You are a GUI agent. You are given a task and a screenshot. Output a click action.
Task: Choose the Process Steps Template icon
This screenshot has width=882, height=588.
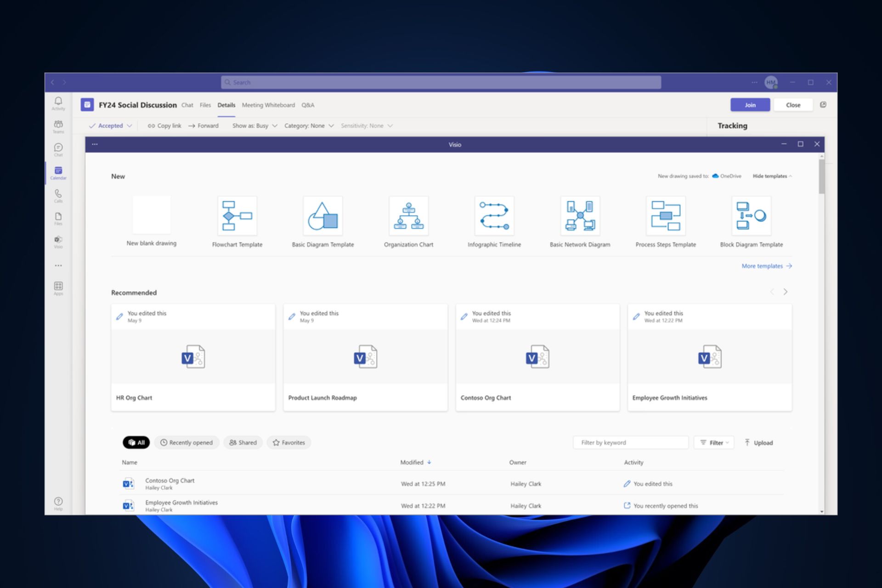click(x=666, y=215)
